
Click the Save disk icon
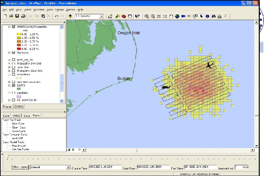tap(17, 16)
